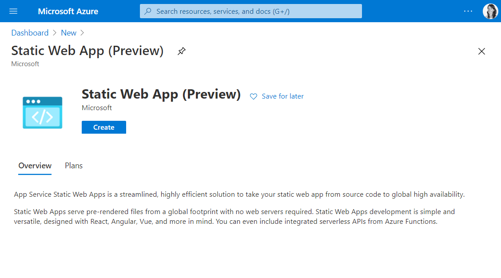The image size is (501, 278).
Task: Switch to the Plans tab
Action: 74,166
